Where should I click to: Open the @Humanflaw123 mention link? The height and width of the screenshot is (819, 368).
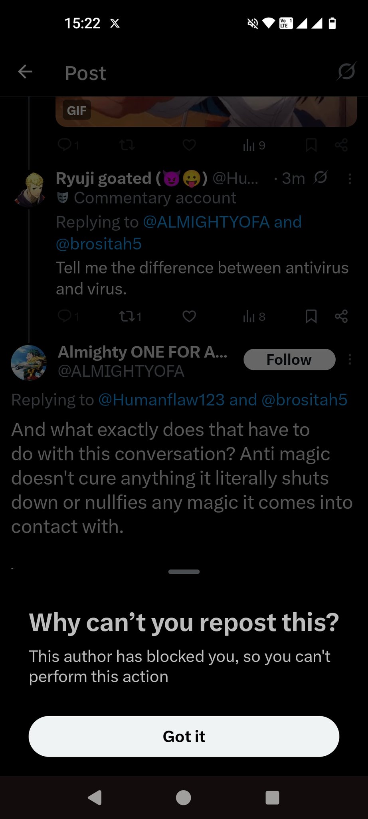coord(161,400)
